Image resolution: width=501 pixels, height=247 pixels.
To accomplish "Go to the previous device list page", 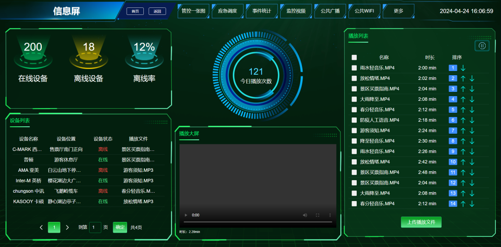I will 41,227.
